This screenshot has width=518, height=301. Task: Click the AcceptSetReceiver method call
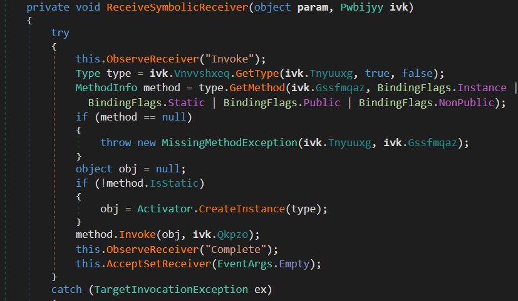pos(158,264)
